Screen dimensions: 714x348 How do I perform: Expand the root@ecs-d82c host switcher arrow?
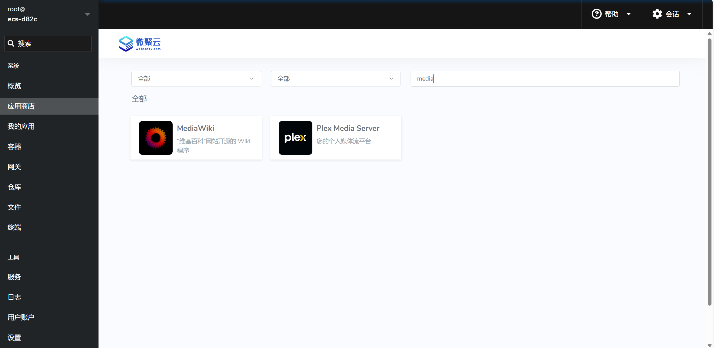(x=87, y=14)
